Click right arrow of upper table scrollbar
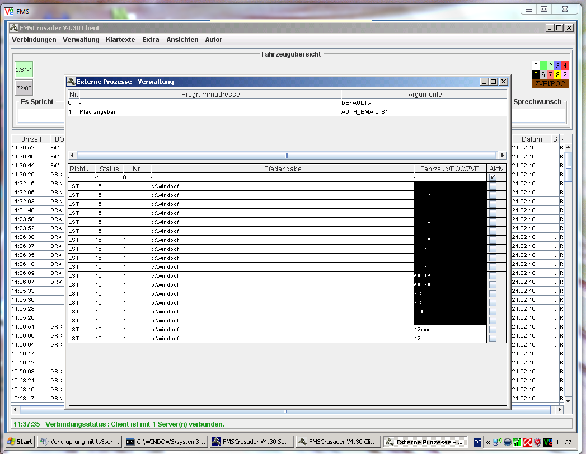The width and height of the screenshot is (586, 454). pyautogui.click(x=502, y=155)
